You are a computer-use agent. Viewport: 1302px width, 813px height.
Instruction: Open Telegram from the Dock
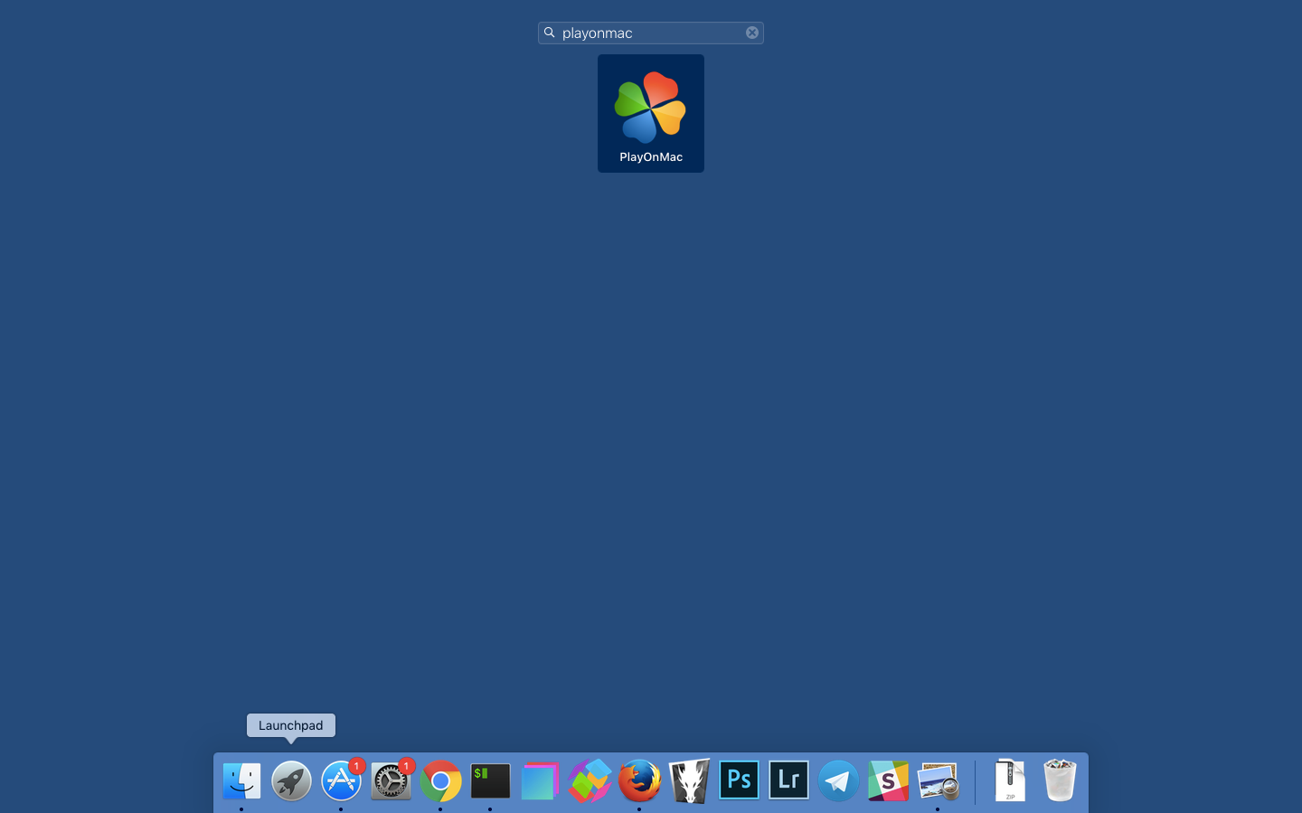838,780
